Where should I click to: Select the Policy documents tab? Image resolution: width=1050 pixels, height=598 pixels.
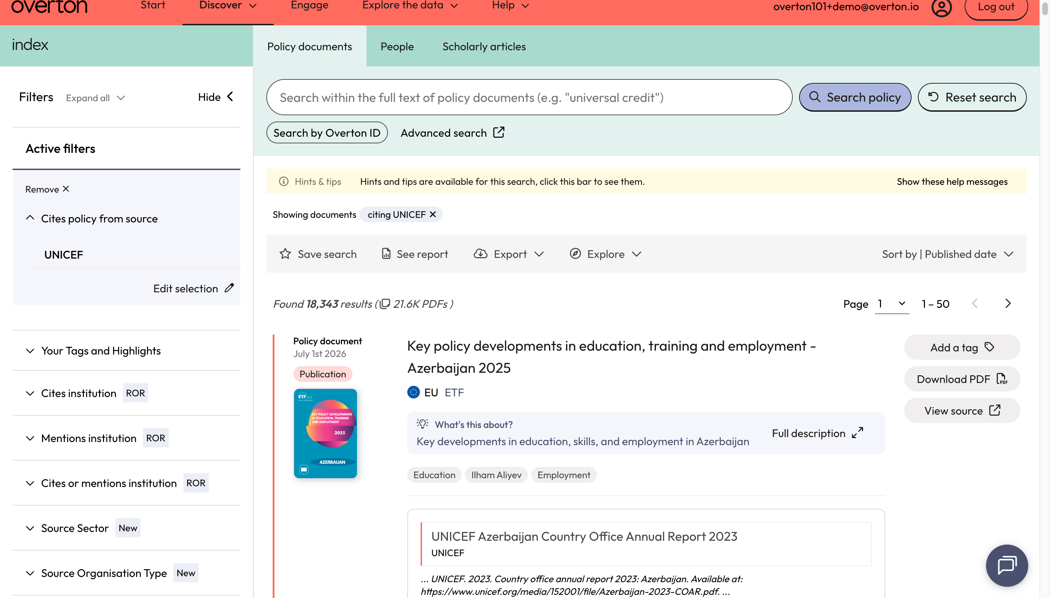coord(310,46)
